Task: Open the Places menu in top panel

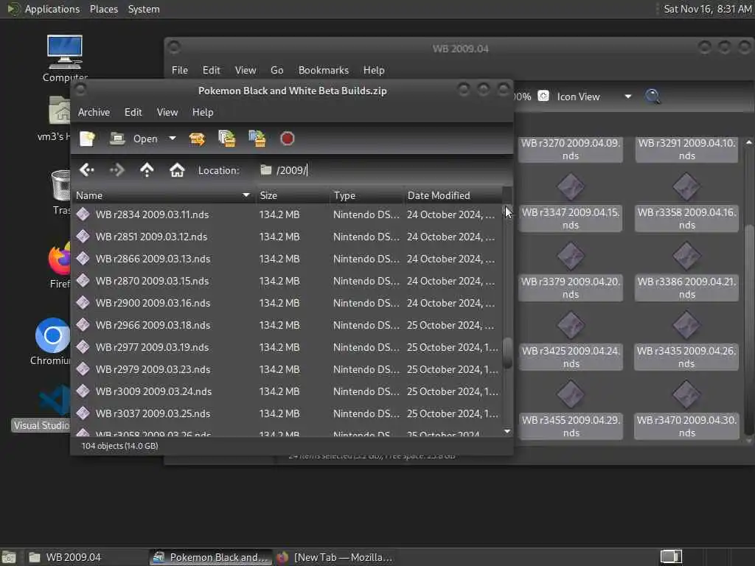Action: click(103, 9)
